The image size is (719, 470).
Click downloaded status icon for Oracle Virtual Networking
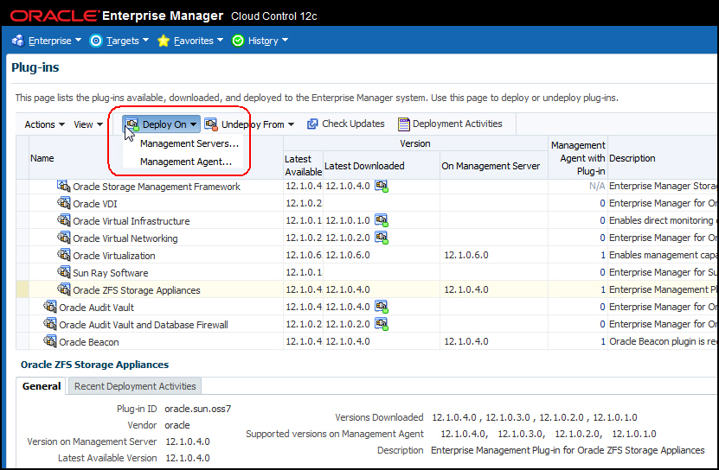382,238
